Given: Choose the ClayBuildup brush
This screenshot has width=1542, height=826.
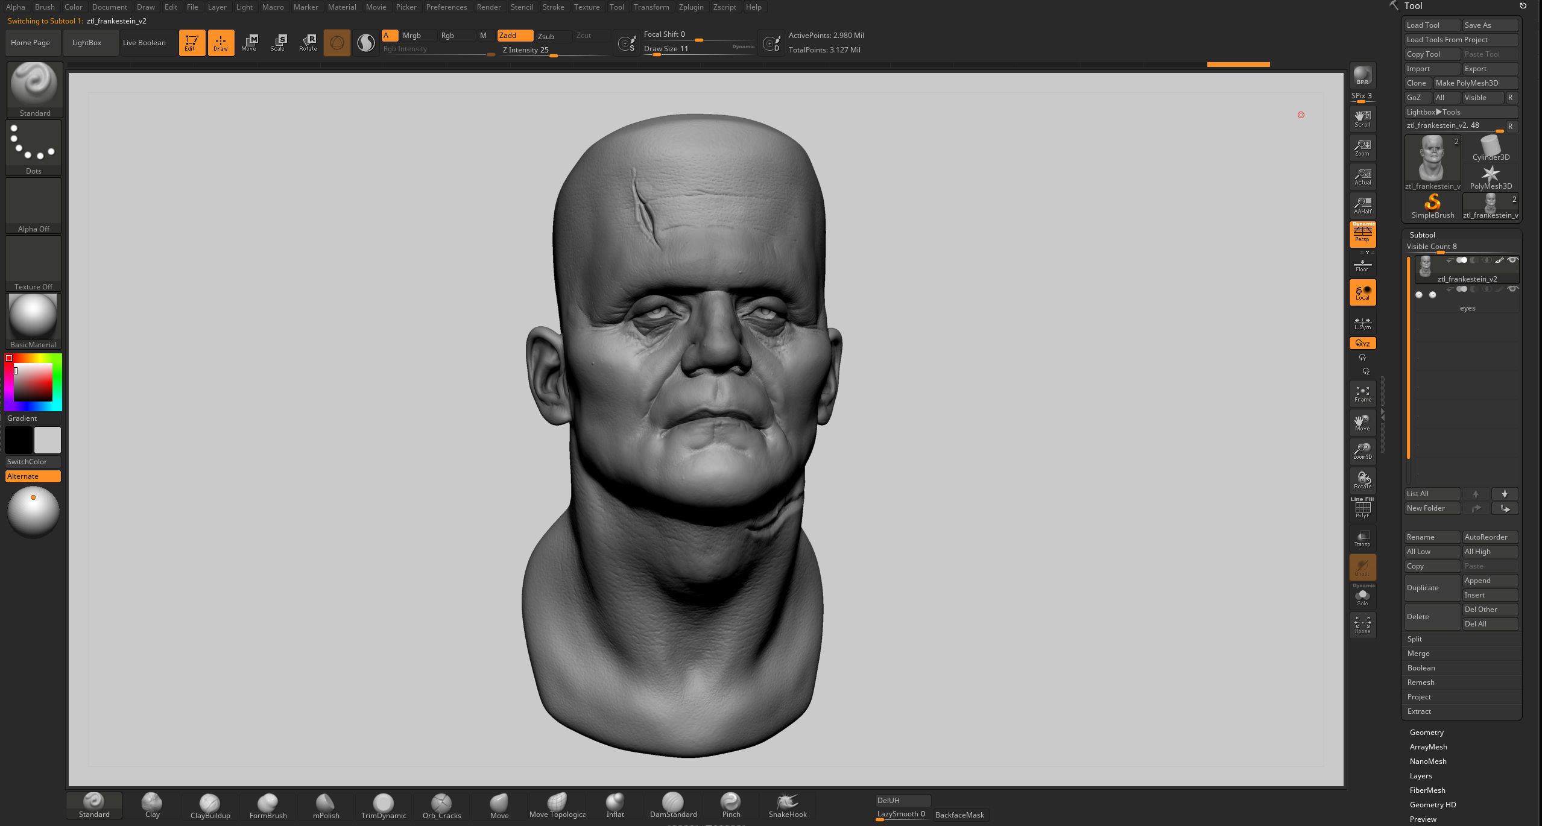Looking at the screenshot, I should tap(210, 806).
